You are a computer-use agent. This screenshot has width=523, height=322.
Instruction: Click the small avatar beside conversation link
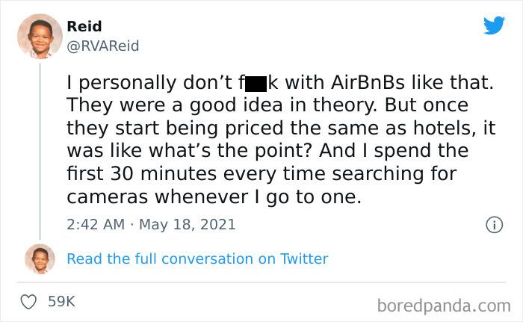[40, 259]
